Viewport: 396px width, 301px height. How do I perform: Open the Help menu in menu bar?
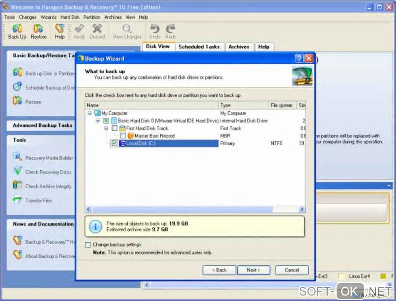(143, 17)
